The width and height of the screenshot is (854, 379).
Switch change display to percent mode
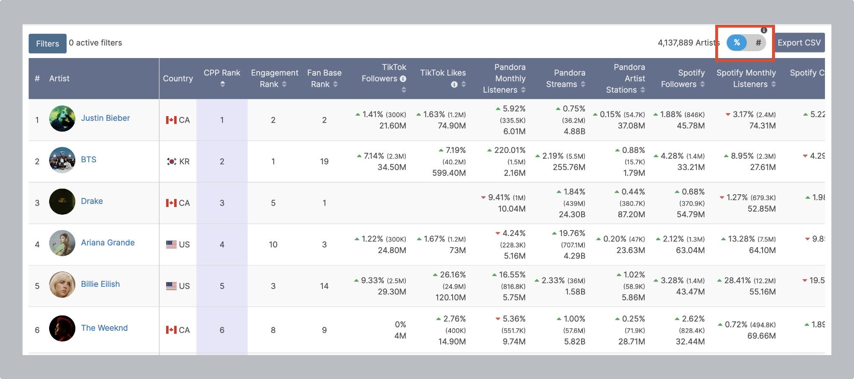point(737,43)
